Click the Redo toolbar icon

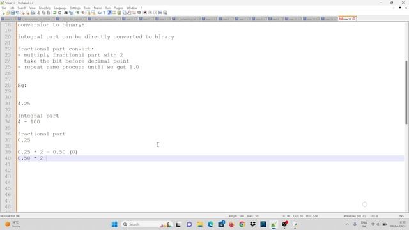[59, 13]
